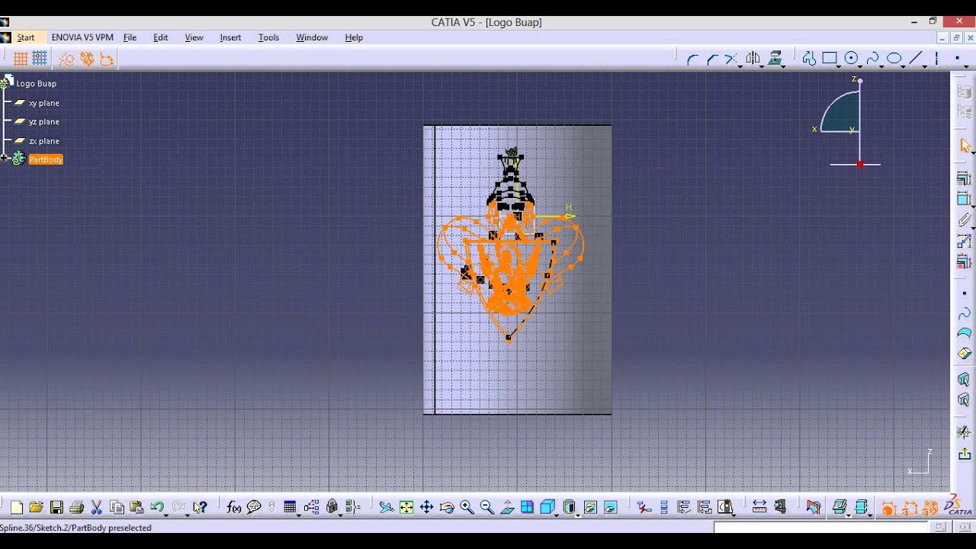This screenshot has height=549, width=976.
Task: Copy the selection
Action: point(117,507)
